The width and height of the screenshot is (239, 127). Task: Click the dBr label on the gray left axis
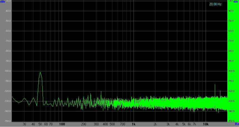coord(3,1)
